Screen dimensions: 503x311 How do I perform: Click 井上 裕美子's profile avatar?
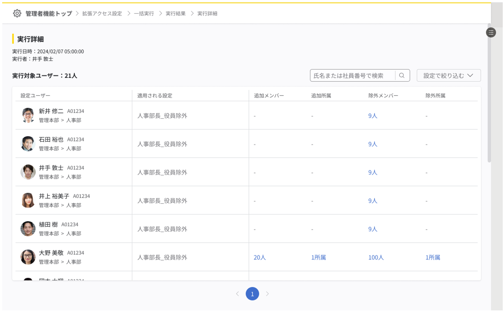[28, 200]
